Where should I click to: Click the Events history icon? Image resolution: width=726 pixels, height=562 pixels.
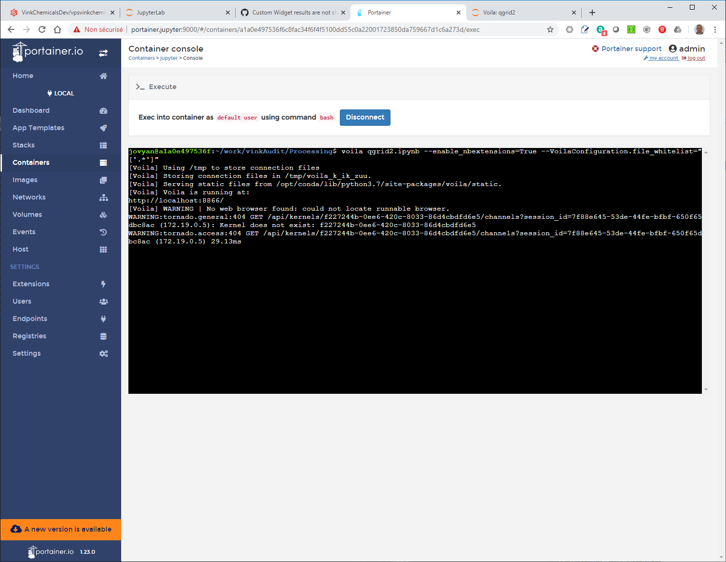click(103, 232)
